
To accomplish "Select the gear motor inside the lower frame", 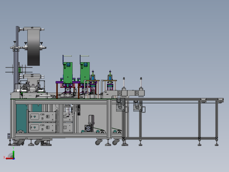I will coord(89,124).
